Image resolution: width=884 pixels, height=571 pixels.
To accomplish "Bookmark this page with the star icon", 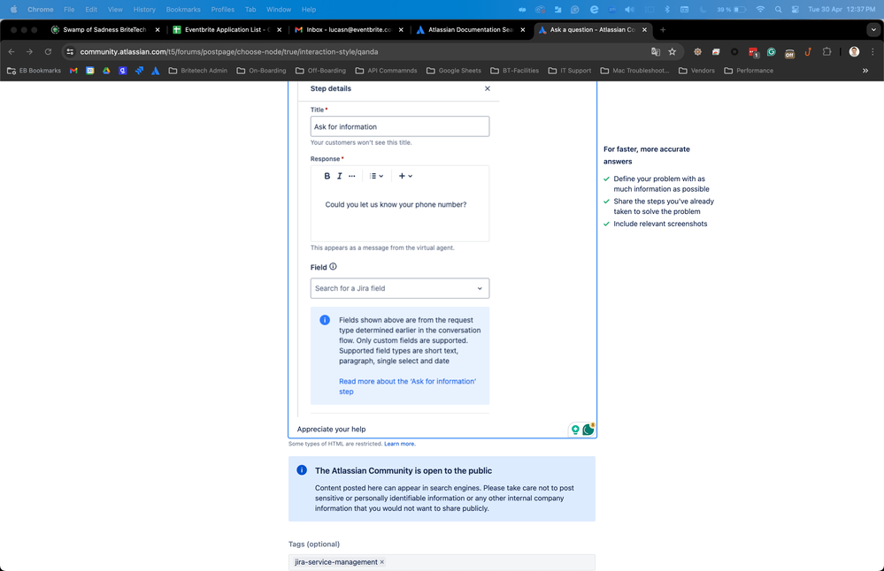I will (x=671, y=52).
